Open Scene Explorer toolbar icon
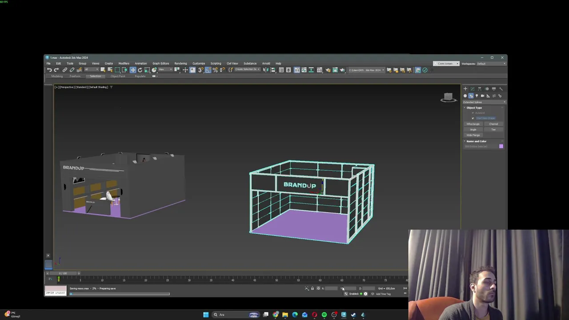Viewport: 569px width, 320px height. tap(281, 70)
